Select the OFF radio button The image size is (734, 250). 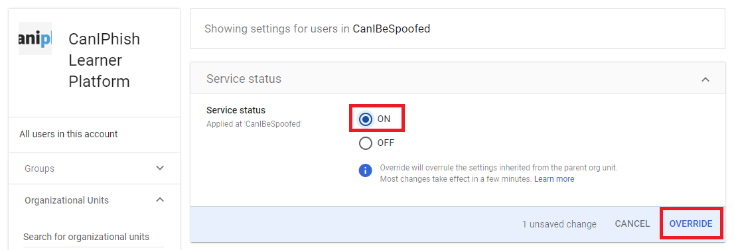click(x=366, y=143)
